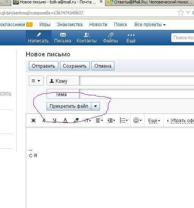The width and height of the screenshot is (194, 208).
Task: Open Прикрепить файл dropdown arrow
Action: coord(95,106)
